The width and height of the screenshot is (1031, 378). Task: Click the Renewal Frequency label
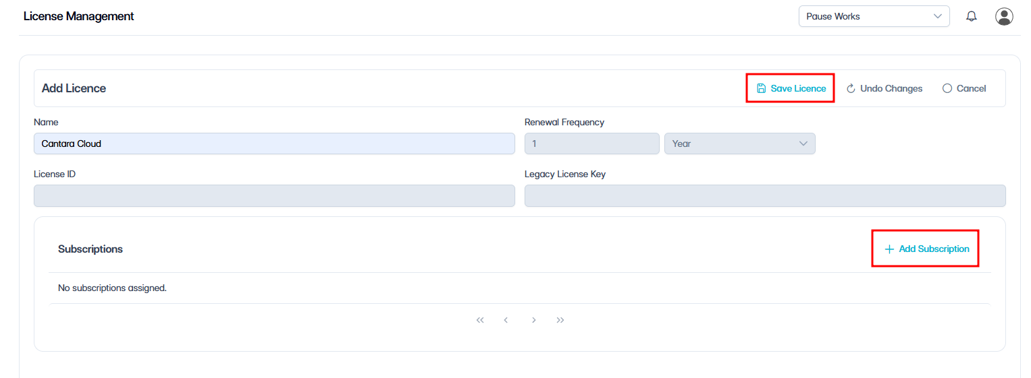(564, 122)
